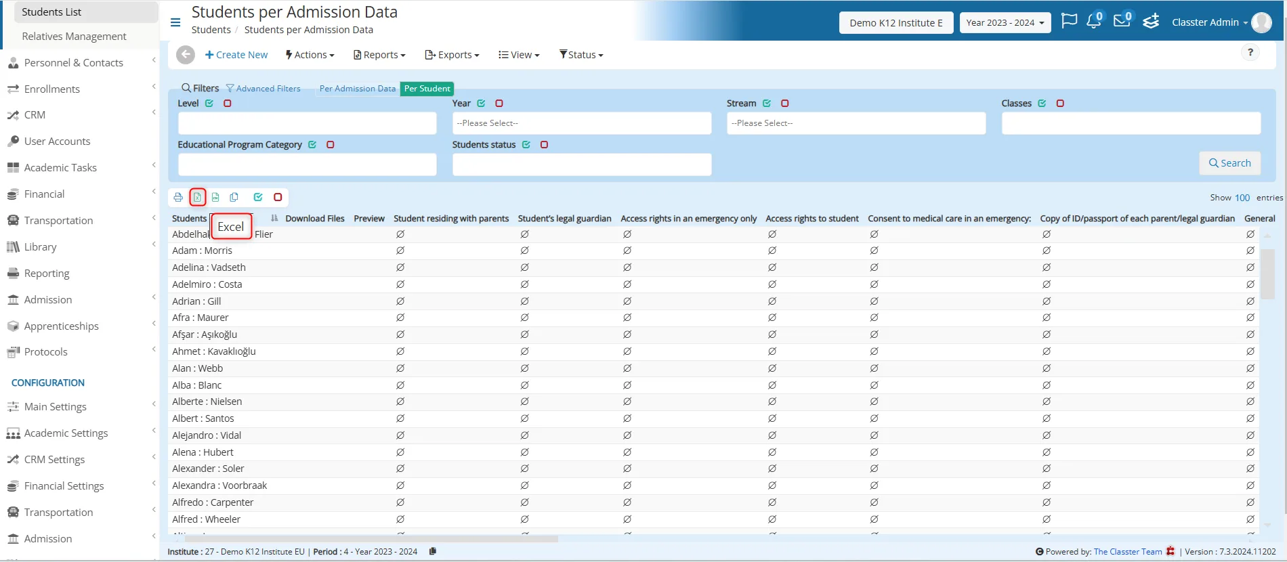Open CRM Settings in the sidebar
Screen dimensions: 1287x562
click(54, 459)
